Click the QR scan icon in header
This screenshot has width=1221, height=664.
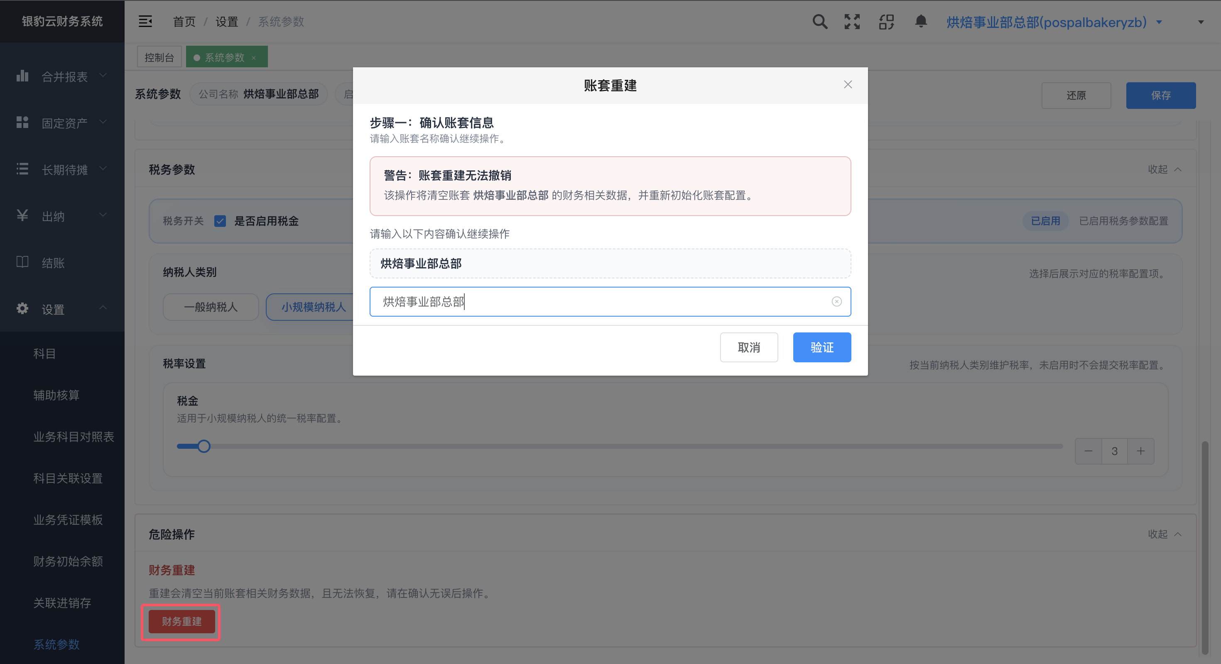[x=886, y=21]
